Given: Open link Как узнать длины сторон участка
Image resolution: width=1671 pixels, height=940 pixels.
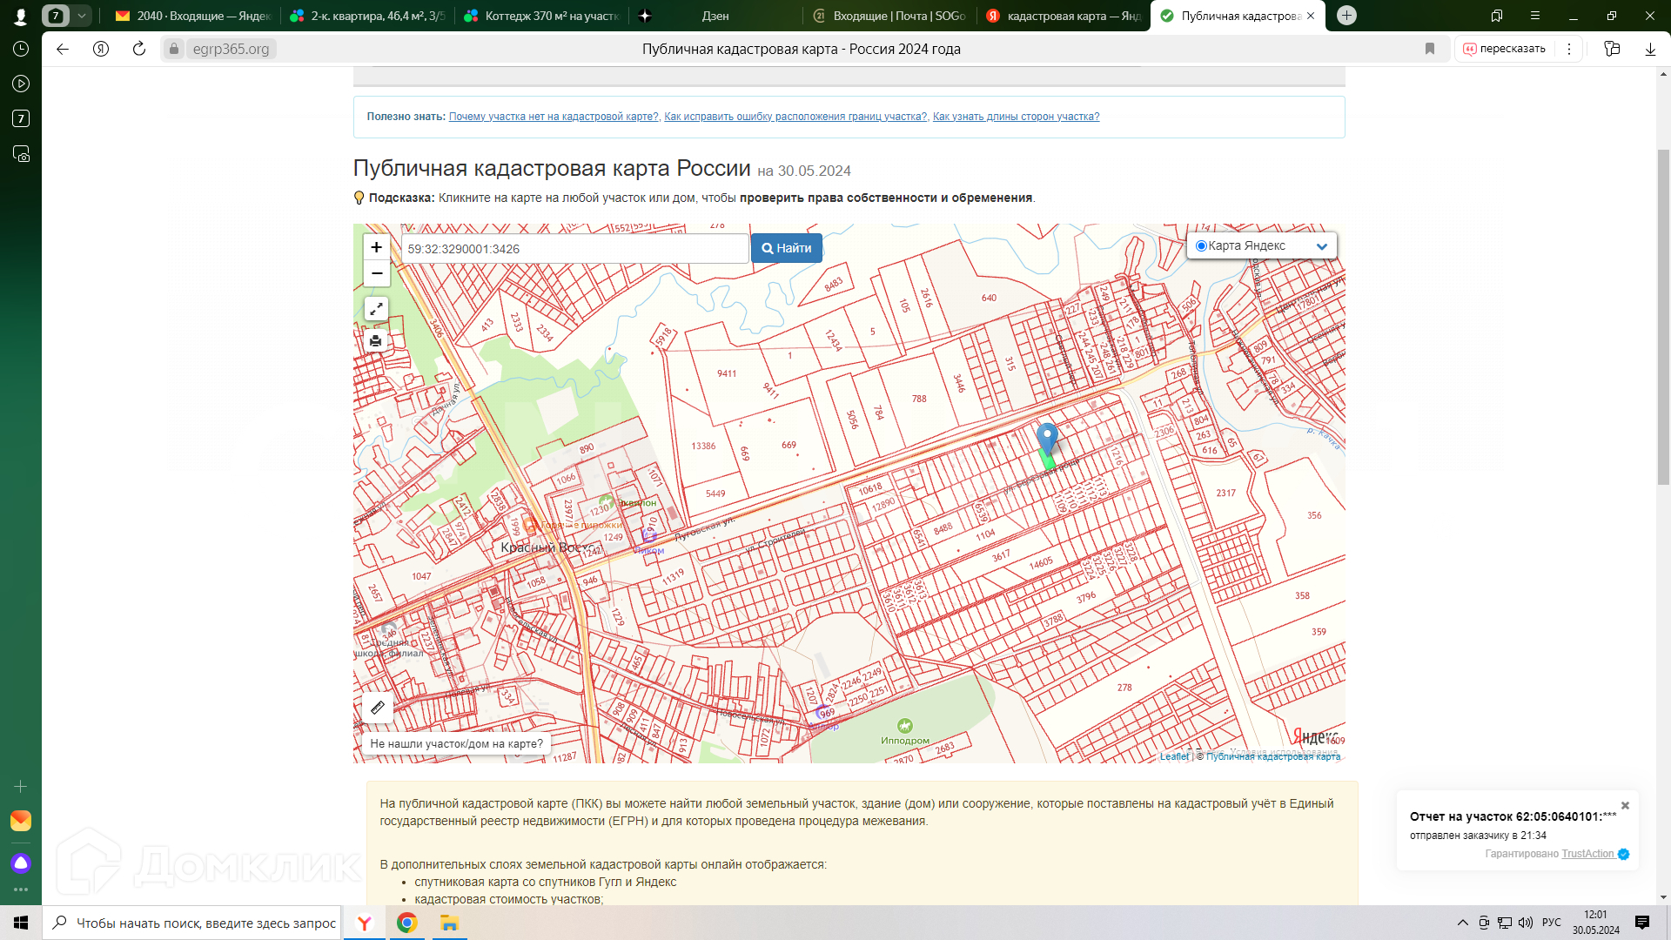Looking at the screenshot, I should click(x=1016, y=117).
